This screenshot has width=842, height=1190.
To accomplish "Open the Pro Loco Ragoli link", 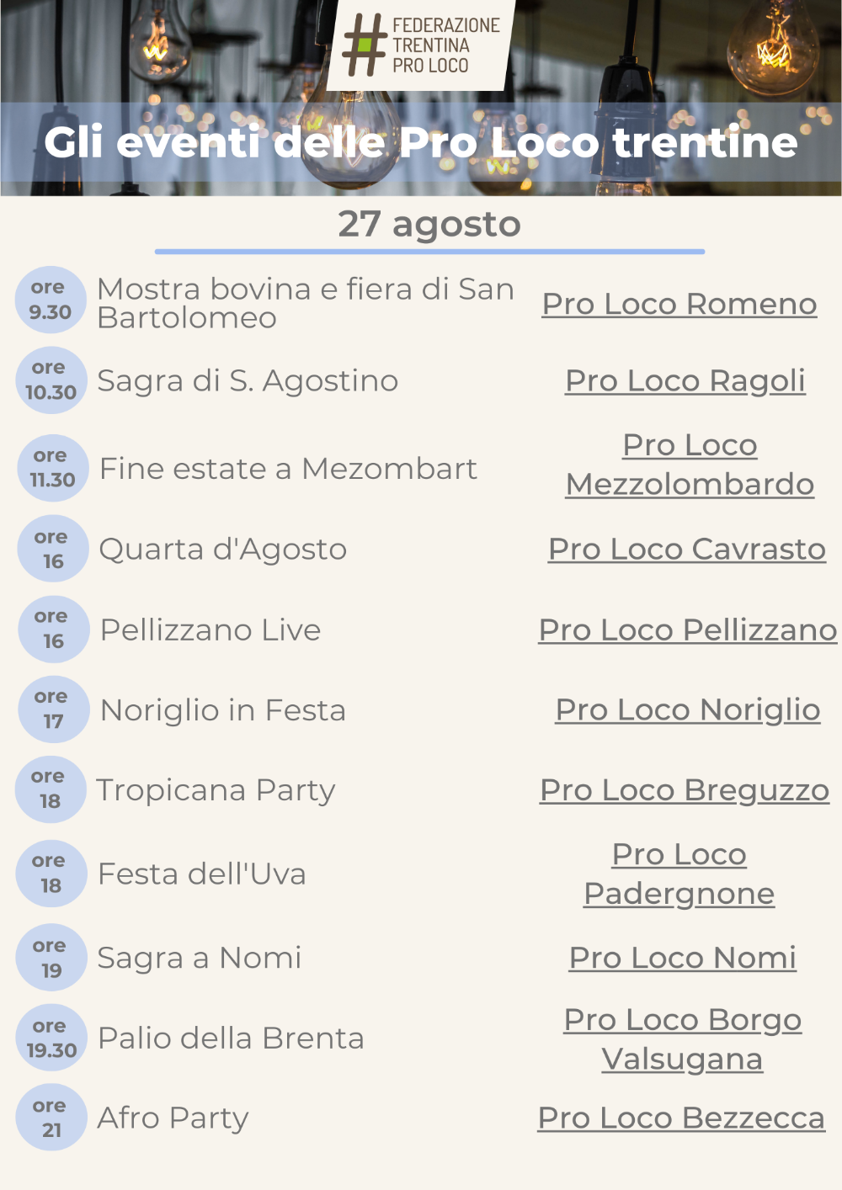I will (x=685, y=380).
